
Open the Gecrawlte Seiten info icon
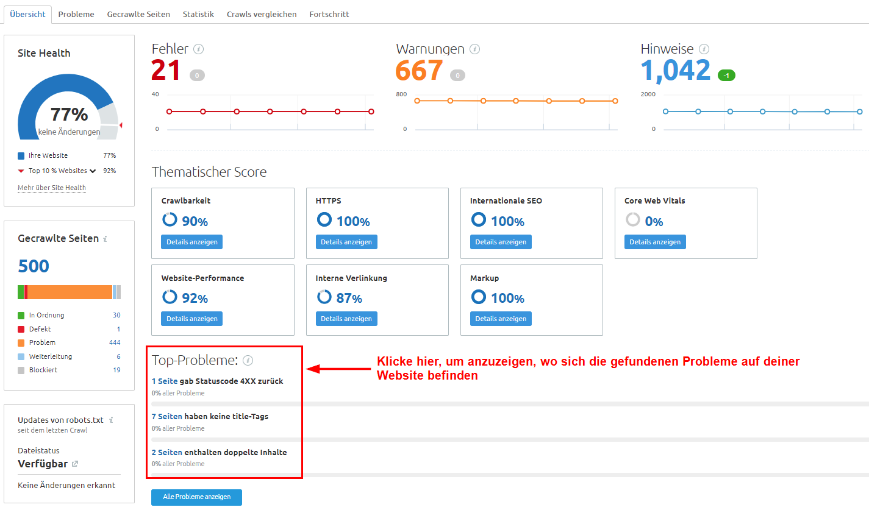105,239
